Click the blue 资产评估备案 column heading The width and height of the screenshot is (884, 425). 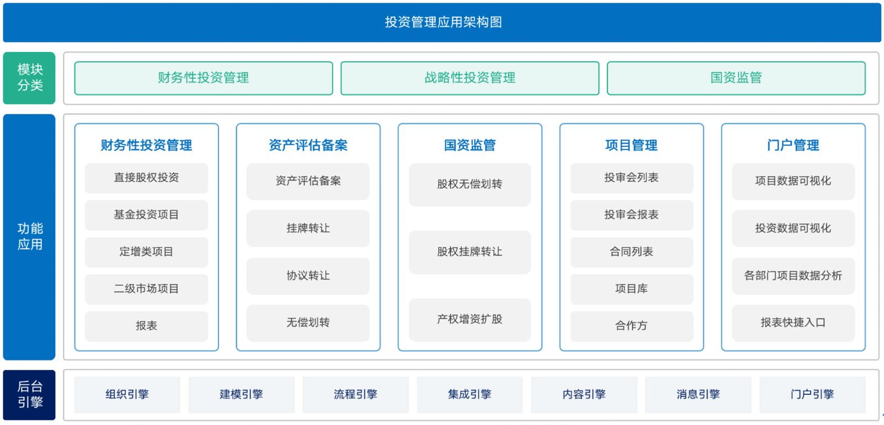(x=308, y=145)
